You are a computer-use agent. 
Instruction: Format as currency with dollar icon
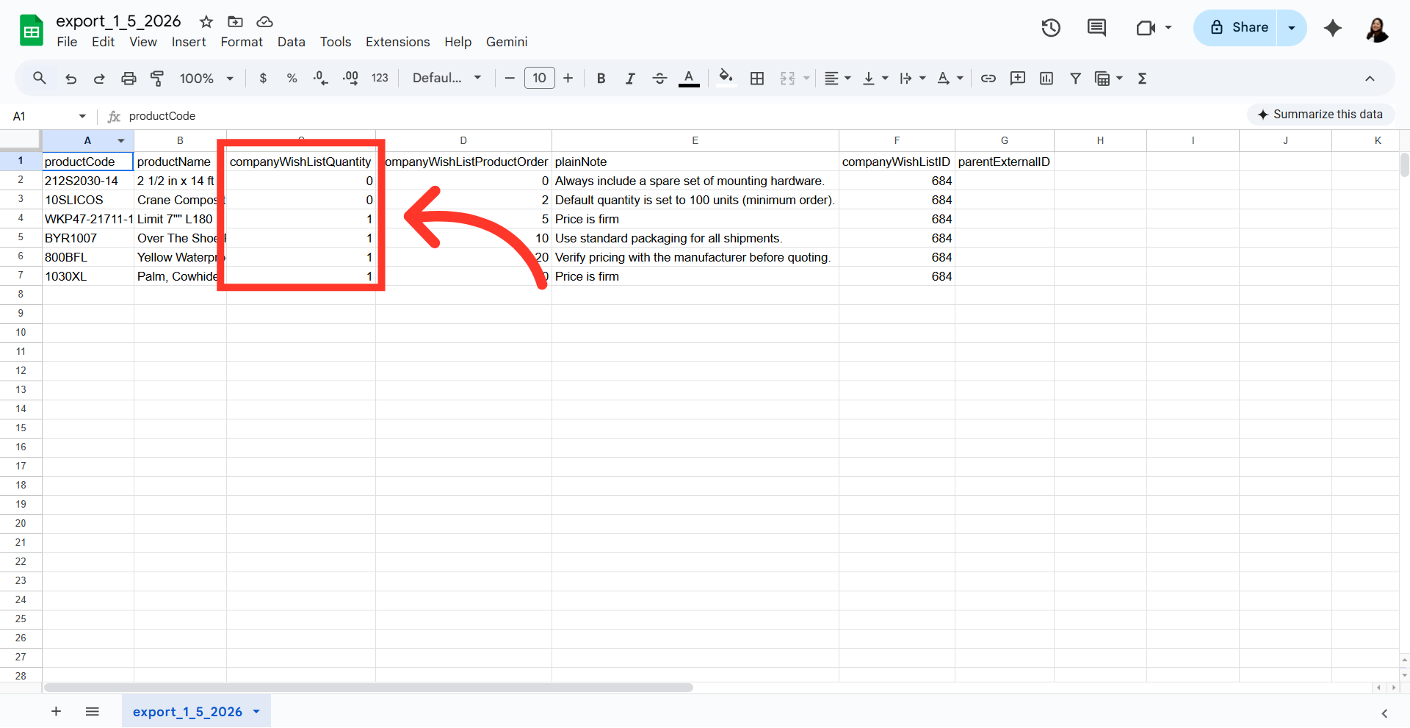pos(263,79)
